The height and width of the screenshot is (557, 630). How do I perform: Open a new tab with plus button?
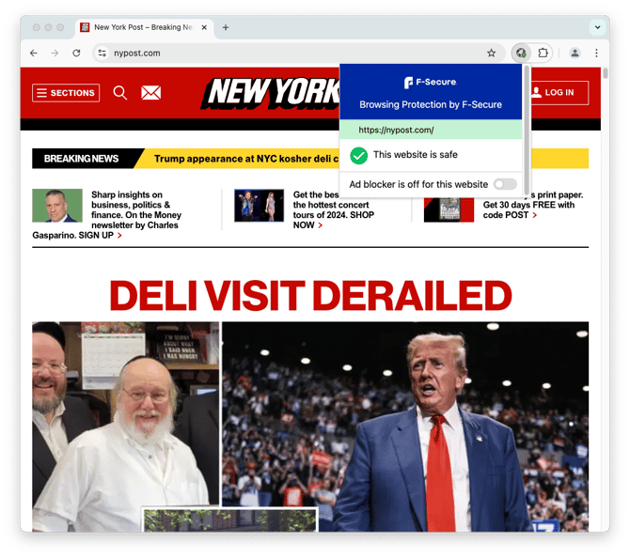point(226,27)
